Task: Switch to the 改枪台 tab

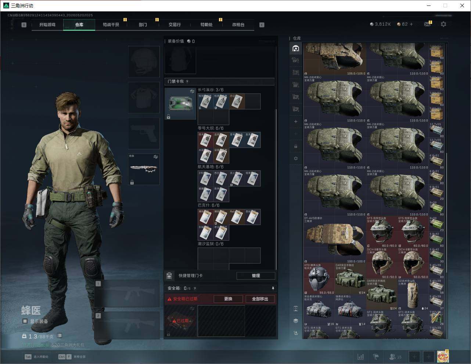Action: pyautogui.click(x=238, y=25)
